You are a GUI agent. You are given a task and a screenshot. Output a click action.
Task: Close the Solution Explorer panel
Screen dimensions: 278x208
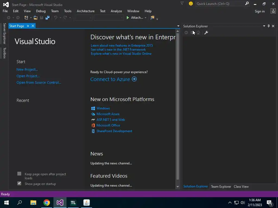273,26
